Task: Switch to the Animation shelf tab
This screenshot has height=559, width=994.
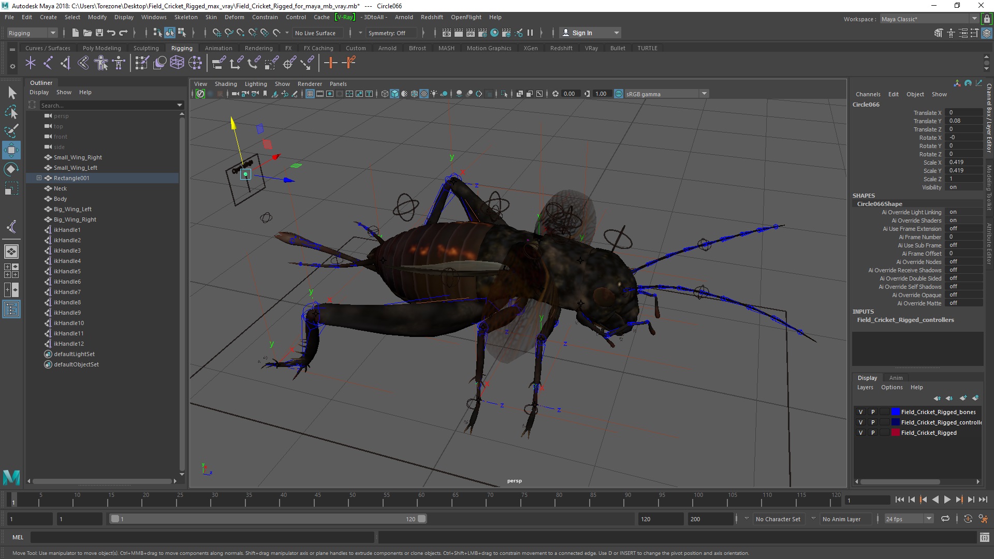Action: tap(218, 48)
